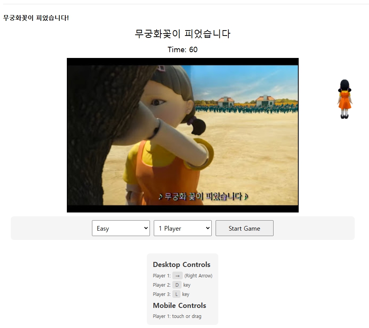Click the left building in the background

click(x=225, y=102)
